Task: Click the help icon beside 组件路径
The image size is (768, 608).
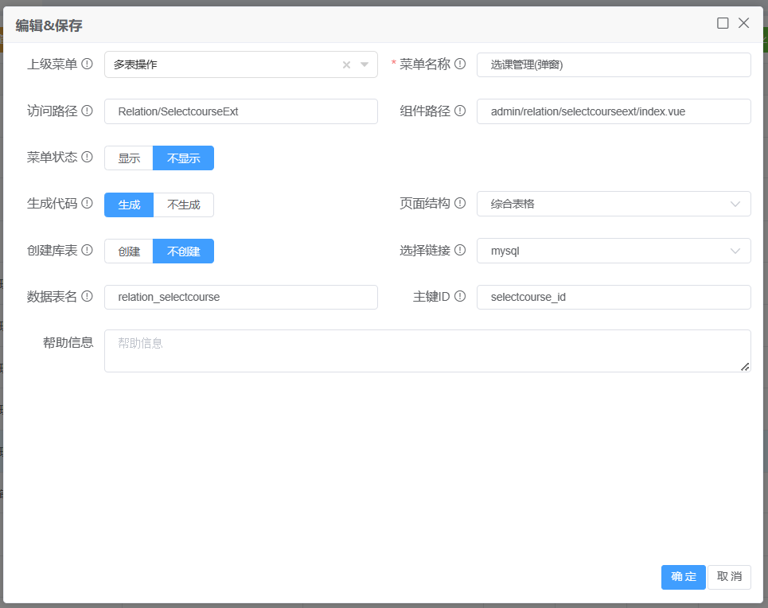Action: [460, 111]
